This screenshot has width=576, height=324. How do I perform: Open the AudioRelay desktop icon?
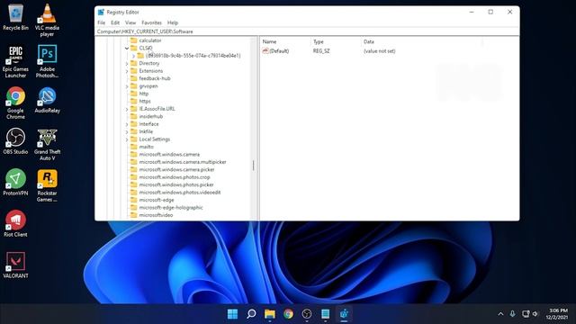click(47, 100)
